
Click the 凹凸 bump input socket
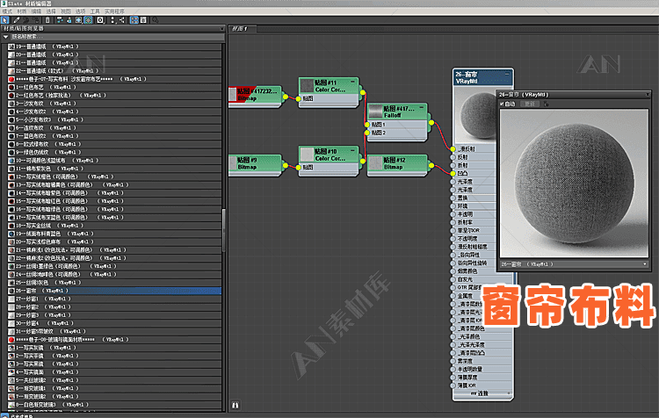pos(452,174)
